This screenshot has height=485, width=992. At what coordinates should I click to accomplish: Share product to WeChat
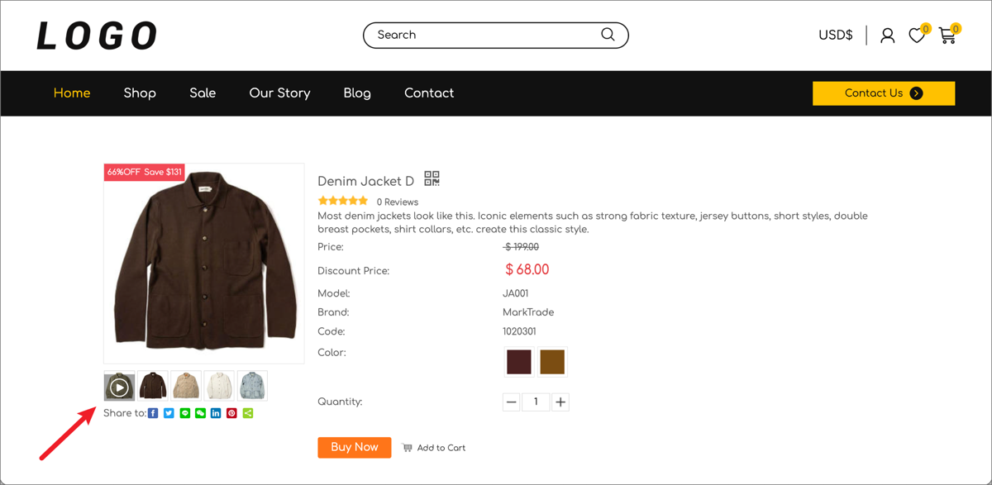pyautogui.click(x=200, y=413)
